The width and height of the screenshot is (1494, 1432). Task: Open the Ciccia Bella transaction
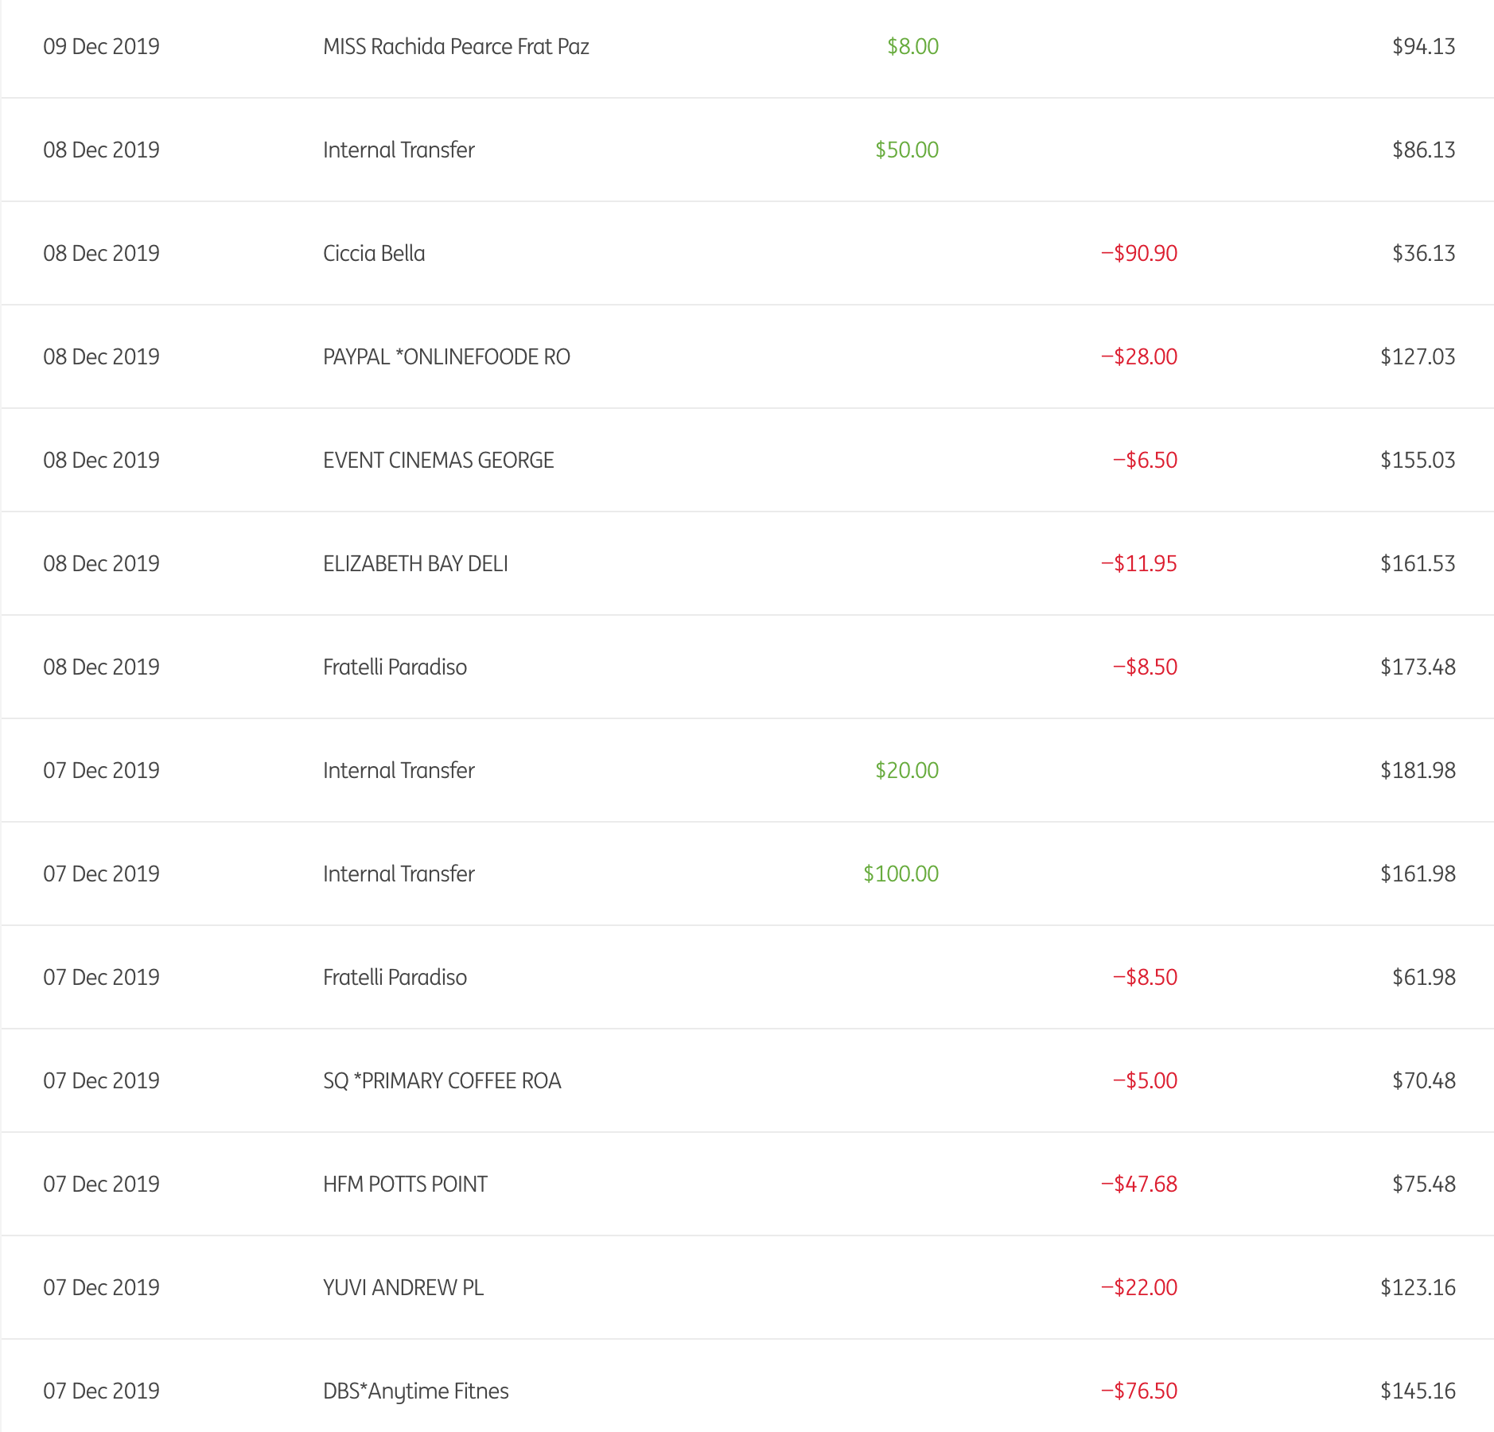coord(374,254)
